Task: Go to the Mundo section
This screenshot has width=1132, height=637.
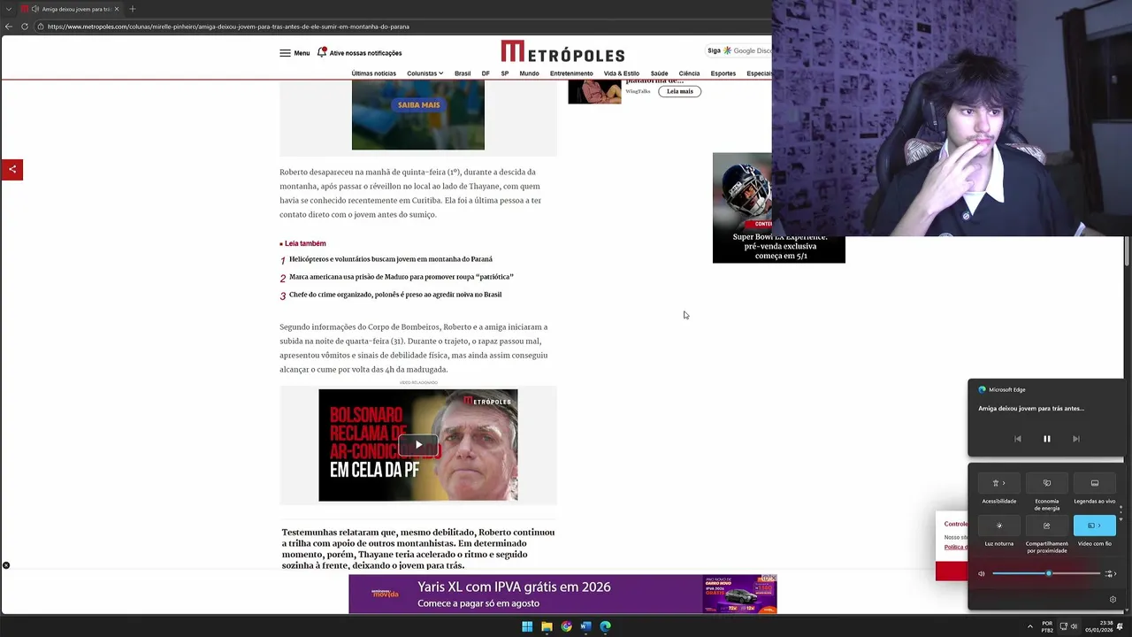Action: coord(529,73)
